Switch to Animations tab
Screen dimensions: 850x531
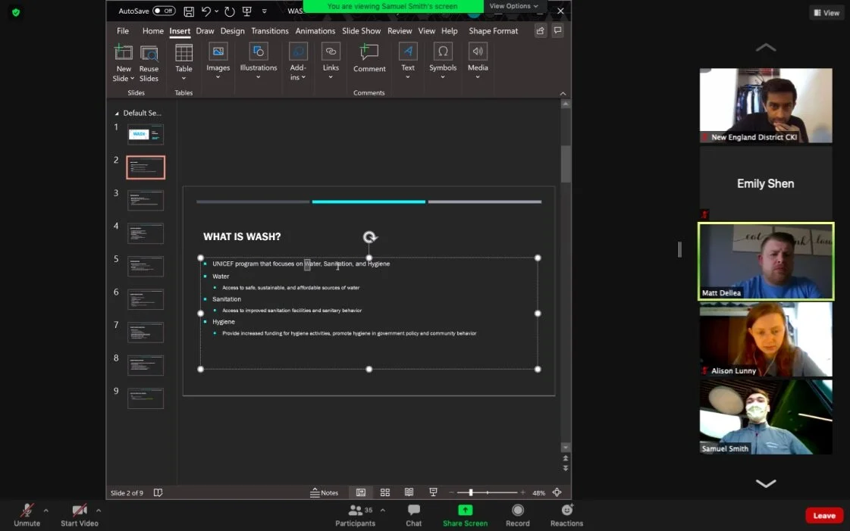point(315,31)
